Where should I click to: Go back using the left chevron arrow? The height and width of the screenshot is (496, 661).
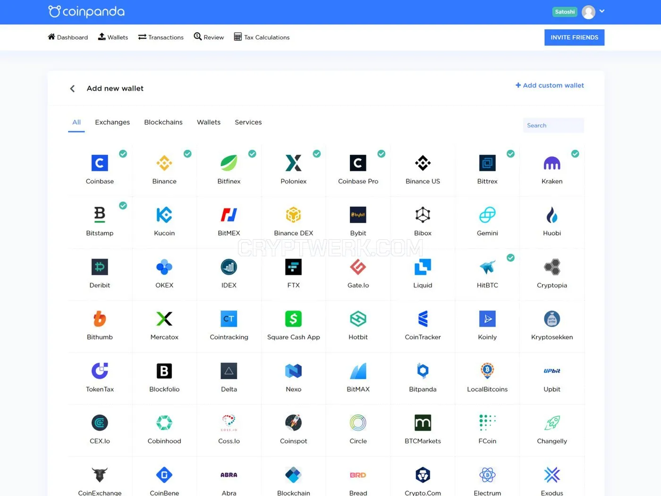click(72, 88)
